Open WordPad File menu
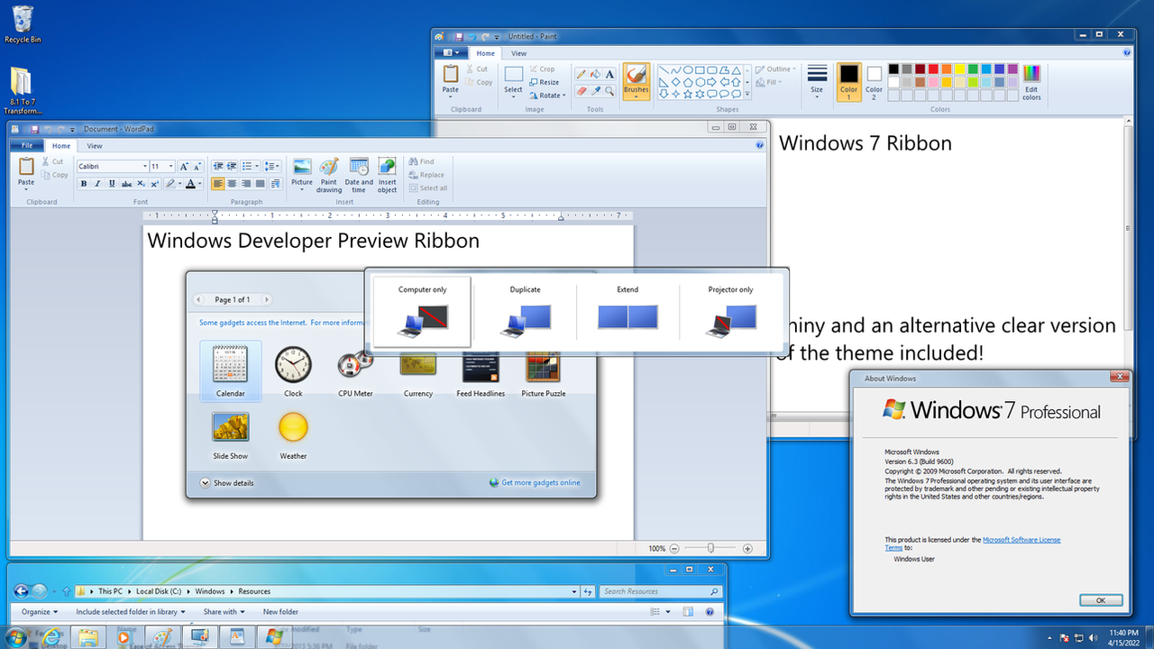 27,146
